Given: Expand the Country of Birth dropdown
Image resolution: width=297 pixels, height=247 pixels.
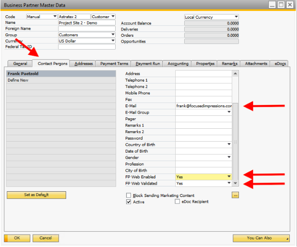Looking at the screenshot, I should click(229, 144).
